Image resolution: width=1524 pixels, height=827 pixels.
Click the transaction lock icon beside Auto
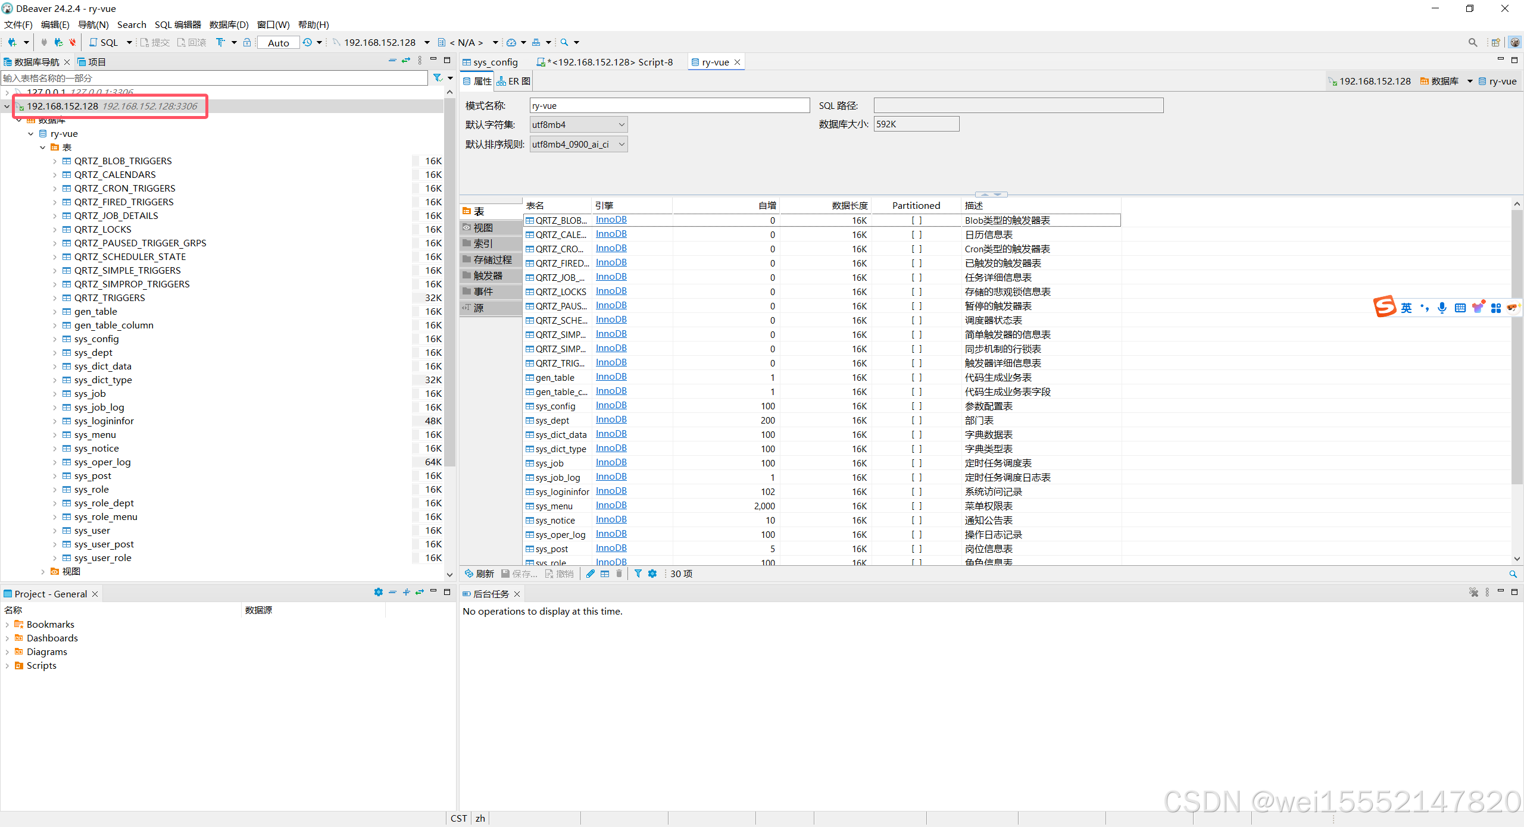[247, 42]
